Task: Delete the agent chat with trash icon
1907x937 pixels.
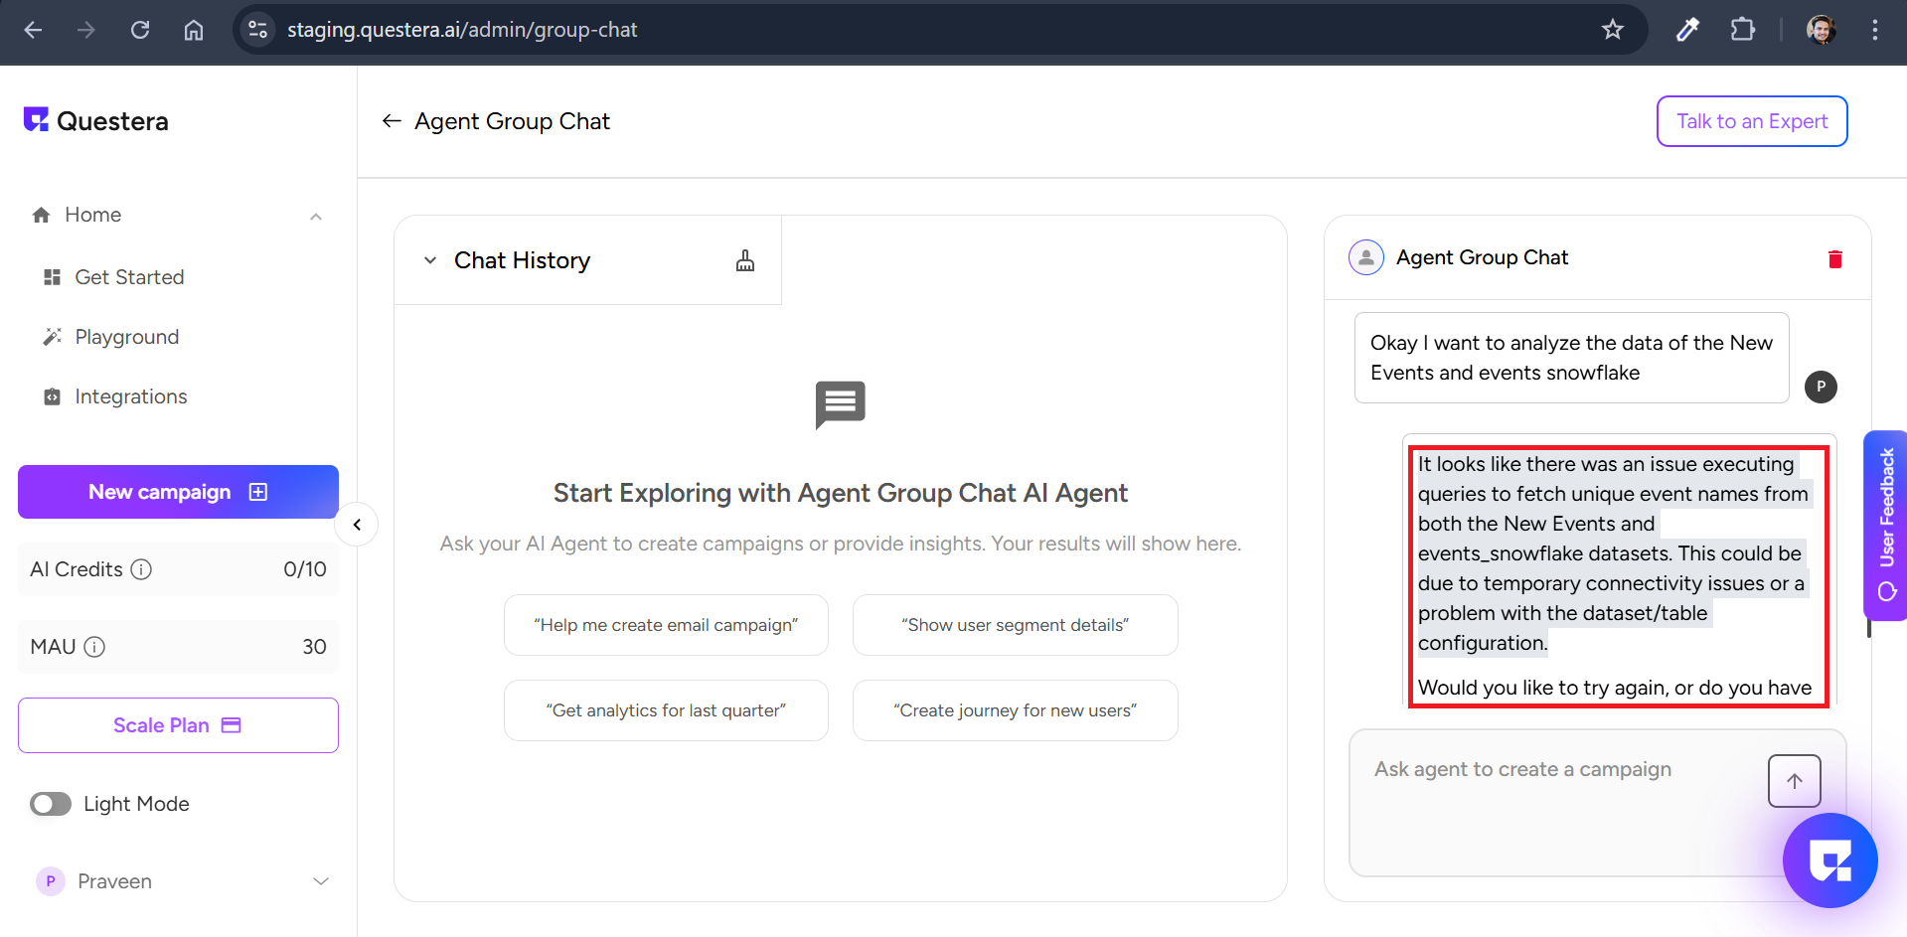Action: point(1835,259)
